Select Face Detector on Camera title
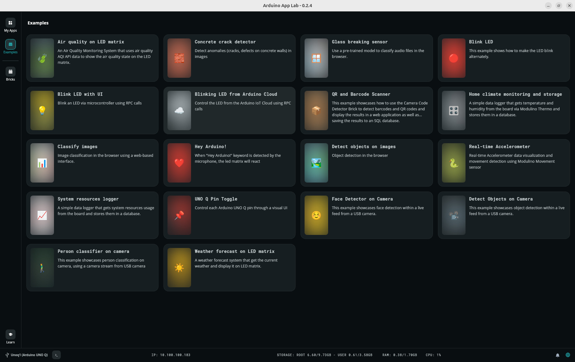Image resolution: width=575 pixels, height=362 pixels. [362, 199]
